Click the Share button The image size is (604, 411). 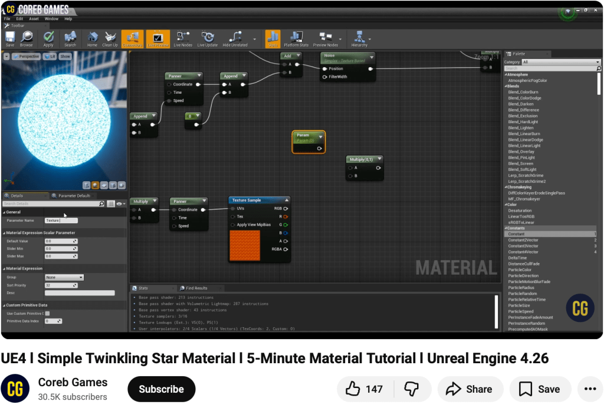coord(470,389)
